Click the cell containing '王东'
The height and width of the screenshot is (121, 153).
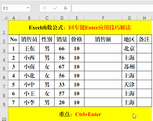coord(29,48)
